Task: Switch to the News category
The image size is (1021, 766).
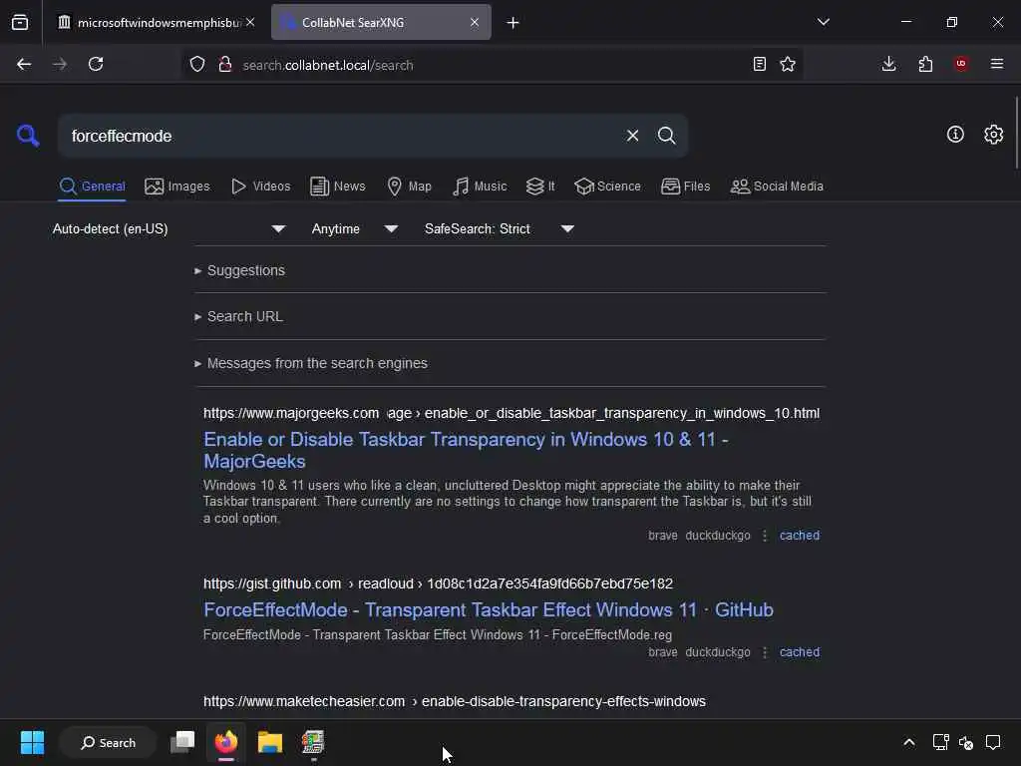Action: pos(337,187)
